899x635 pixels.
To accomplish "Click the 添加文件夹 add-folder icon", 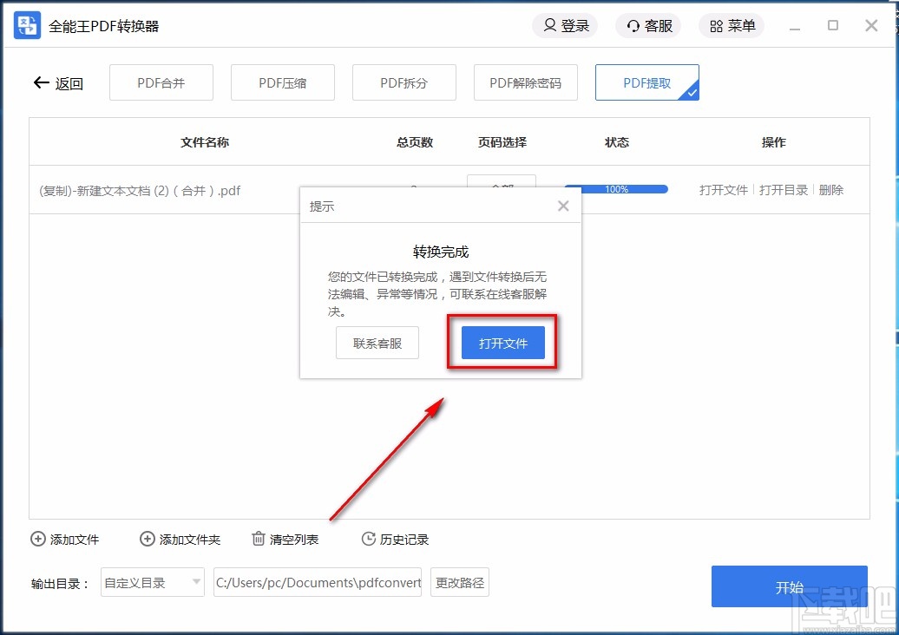I will [x=147, y=539].
